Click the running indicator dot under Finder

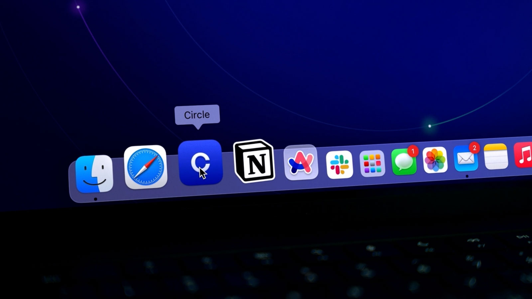coord(96,199)
